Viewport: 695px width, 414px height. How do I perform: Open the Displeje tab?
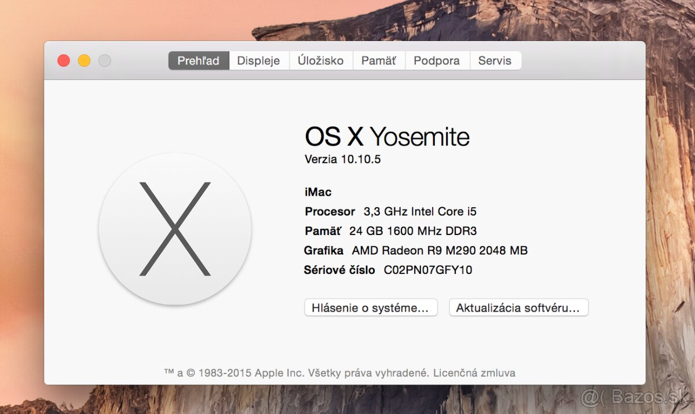click(259, 61)
